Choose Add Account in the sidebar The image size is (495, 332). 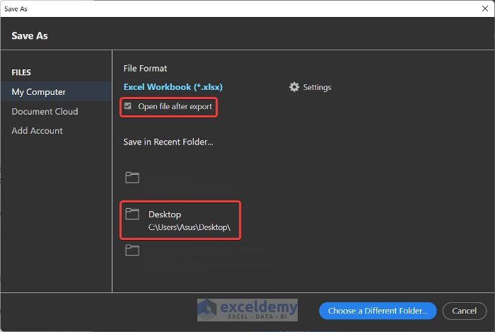pos(37,130)
